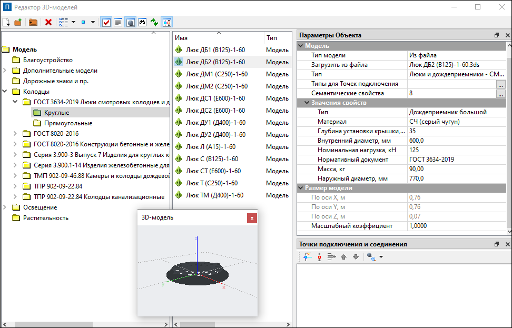Toggle the 3D sphere preview button
This screenshot has width=512, height=328.
[130, 22]
